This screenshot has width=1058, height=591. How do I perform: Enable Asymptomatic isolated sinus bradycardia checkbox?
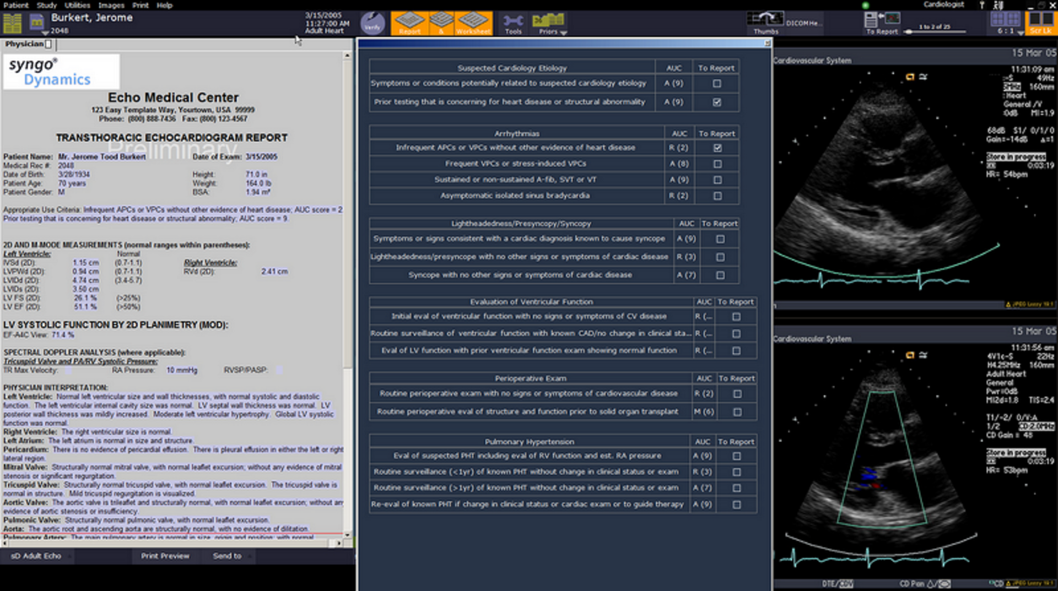coord(717,196)
